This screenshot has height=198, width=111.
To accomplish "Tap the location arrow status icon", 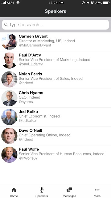I will tap(88, 3).
